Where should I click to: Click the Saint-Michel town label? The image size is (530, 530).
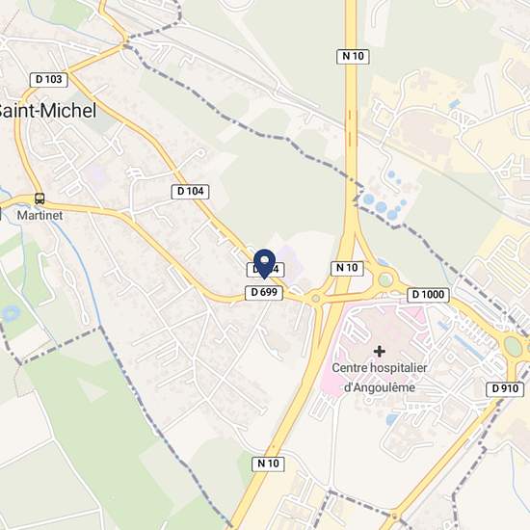click(x=47, y=111)
